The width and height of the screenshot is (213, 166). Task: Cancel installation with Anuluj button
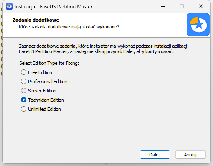(190, 155)
